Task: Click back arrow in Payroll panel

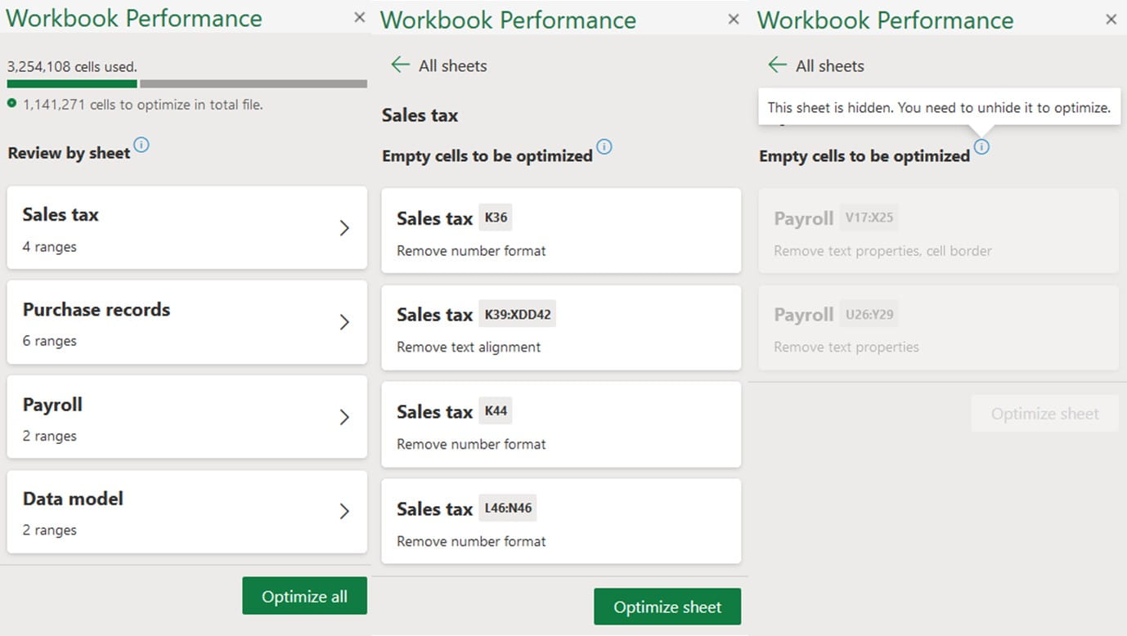Action: coord(777,65)
